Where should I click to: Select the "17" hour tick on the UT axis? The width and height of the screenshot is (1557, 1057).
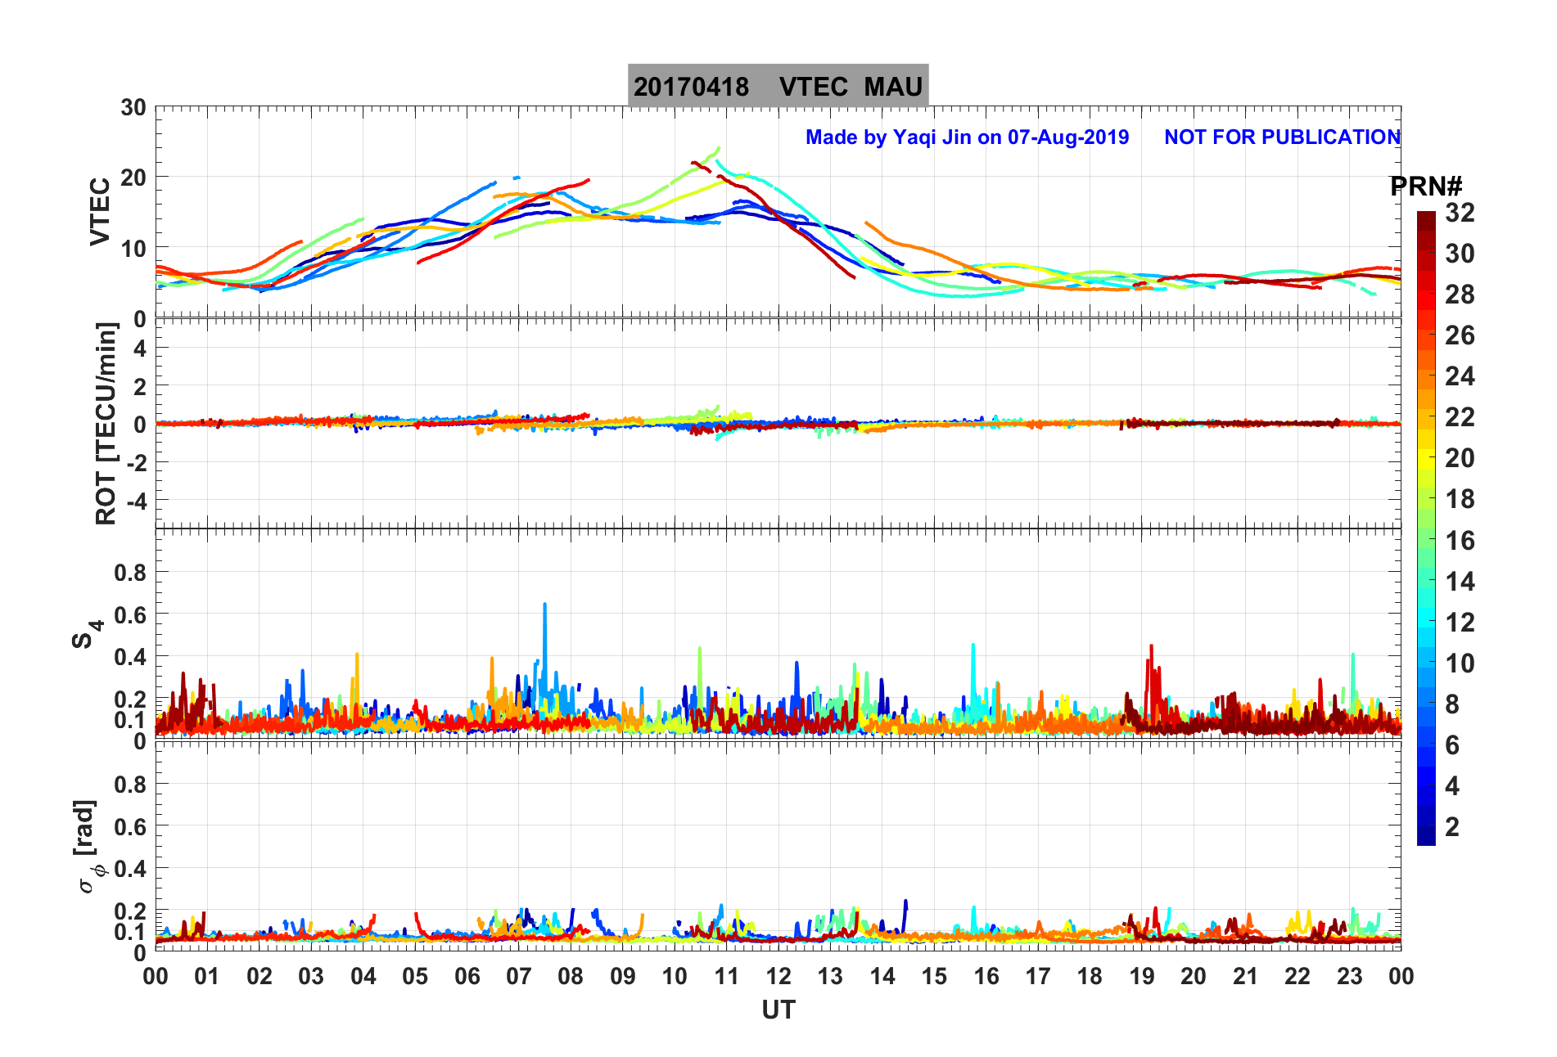pos(1038,976)
